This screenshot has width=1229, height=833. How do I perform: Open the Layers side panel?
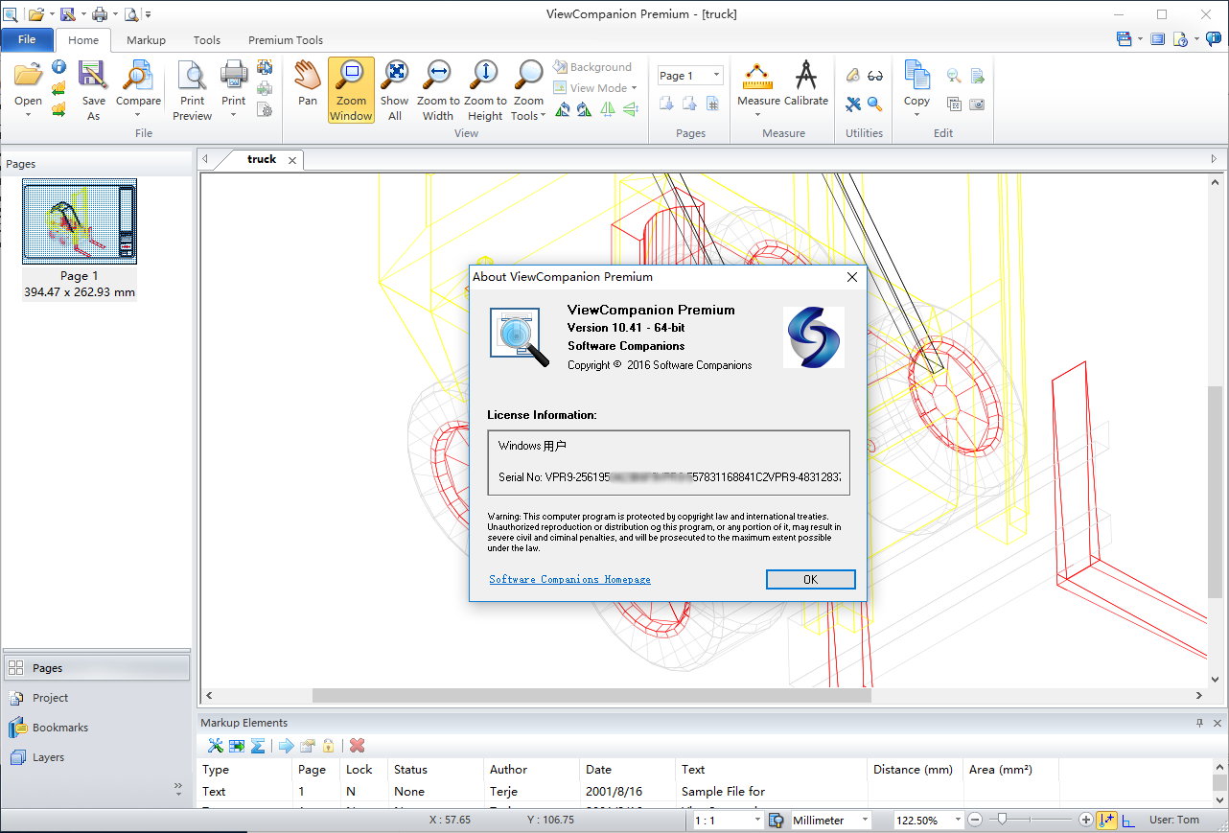coord(96,757)
